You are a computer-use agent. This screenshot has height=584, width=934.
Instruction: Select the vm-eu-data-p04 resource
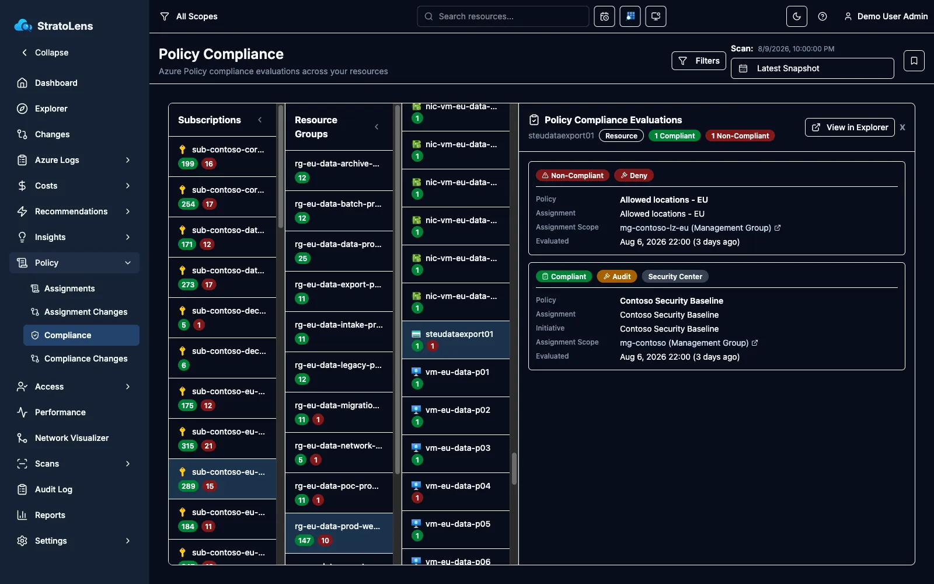tap(456, 492)
